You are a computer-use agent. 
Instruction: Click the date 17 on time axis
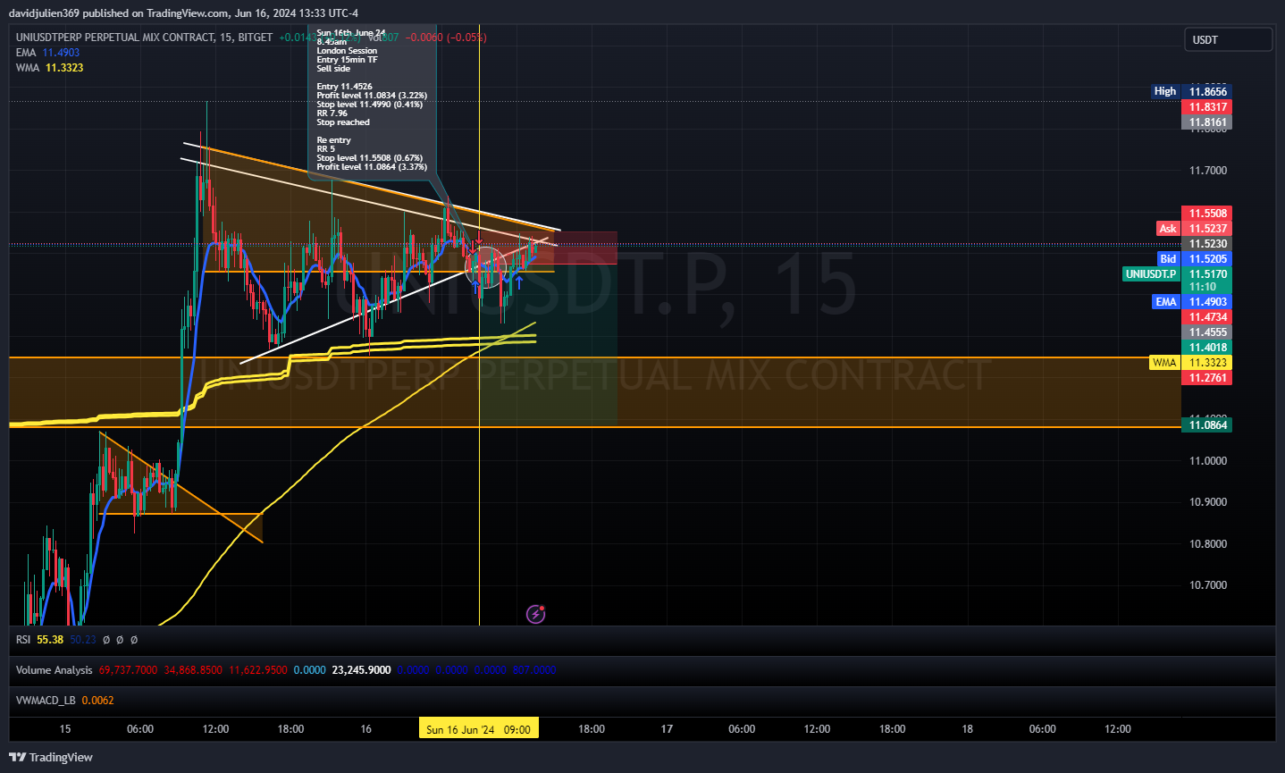pos(667,729)
